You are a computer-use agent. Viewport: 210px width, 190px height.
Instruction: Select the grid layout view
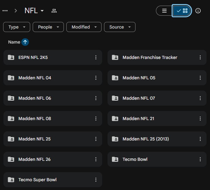tap(182, 11)
